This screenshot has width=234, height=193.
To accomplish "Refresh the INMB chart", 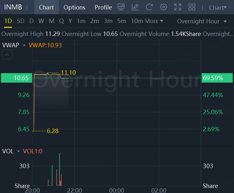I will (149, 7).
